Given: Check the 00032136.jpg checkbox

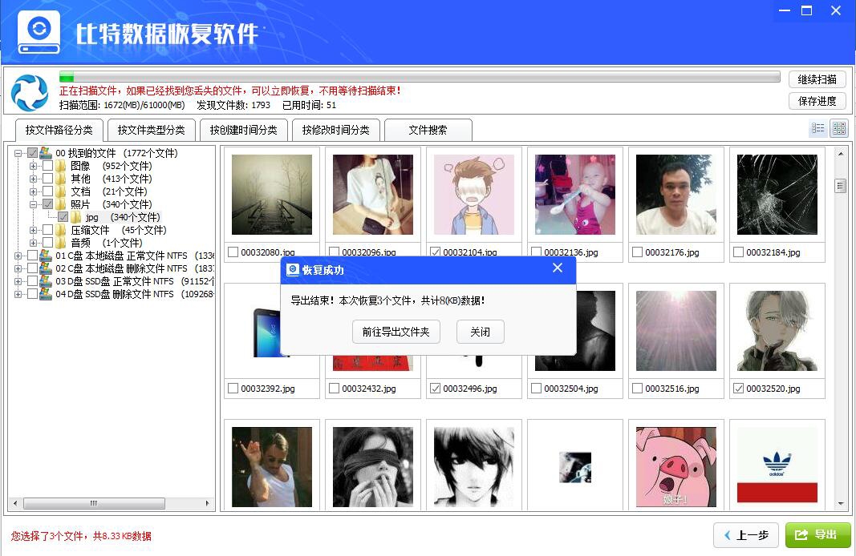Looking at the screenshot, I should point(536,252).
